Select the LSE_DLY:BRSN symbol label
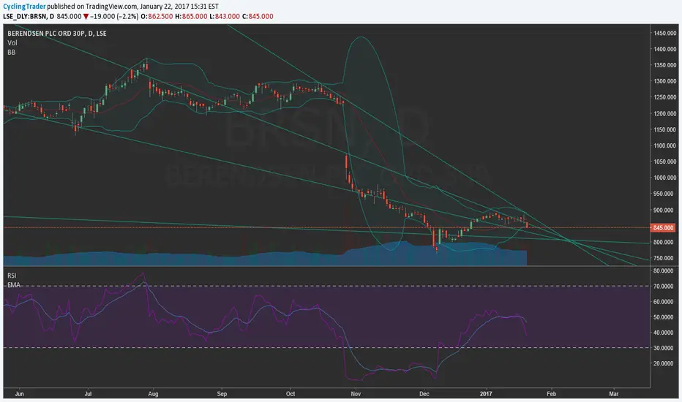 point(25,17)
